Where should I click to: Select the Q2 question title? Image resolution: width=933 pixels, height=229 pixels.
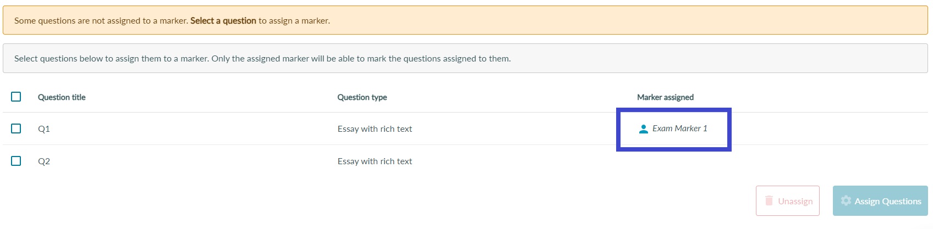point(44,161)
